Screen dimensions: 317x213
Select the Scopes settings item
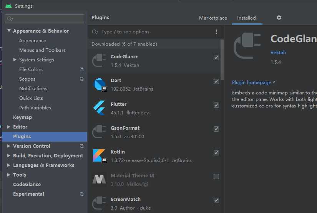point(27,79)
